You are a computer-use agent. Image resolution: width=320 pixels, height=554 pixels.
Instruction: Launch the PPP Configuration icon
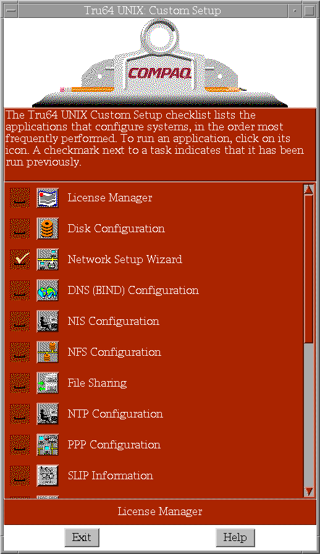48,445
